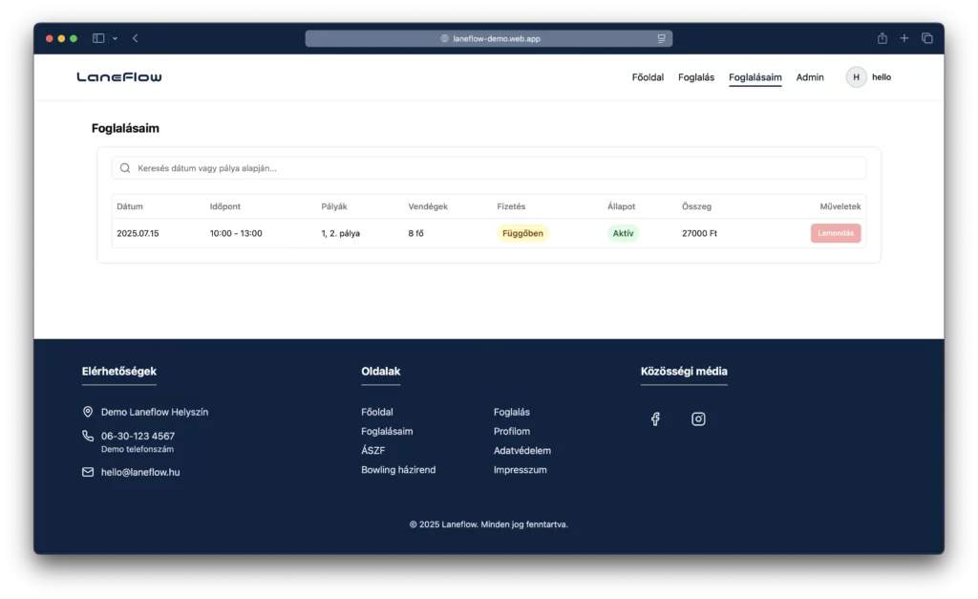Show tab overview in Safari
This screenshot has height=599, width=978.
(926, 38)
